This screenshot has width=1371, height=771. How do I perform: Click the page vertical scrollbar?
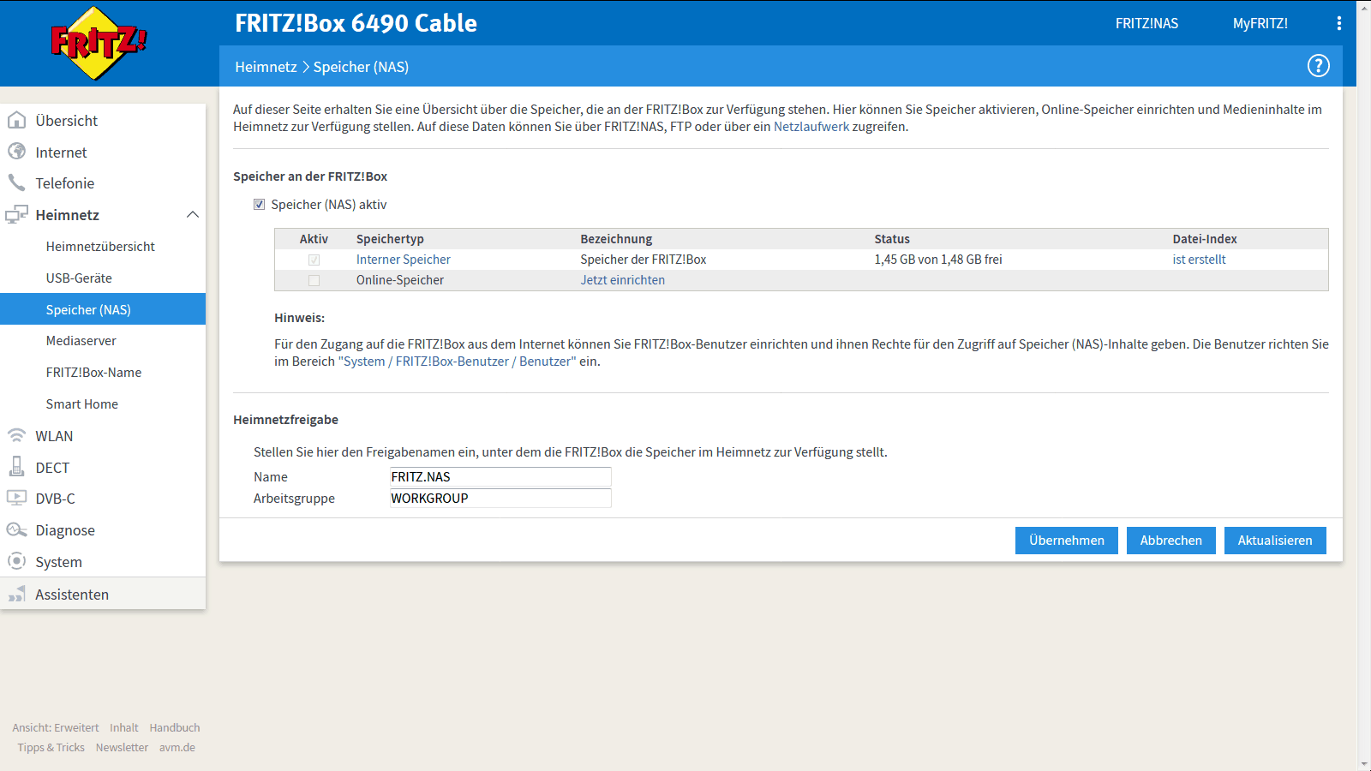click(1363, 385)
